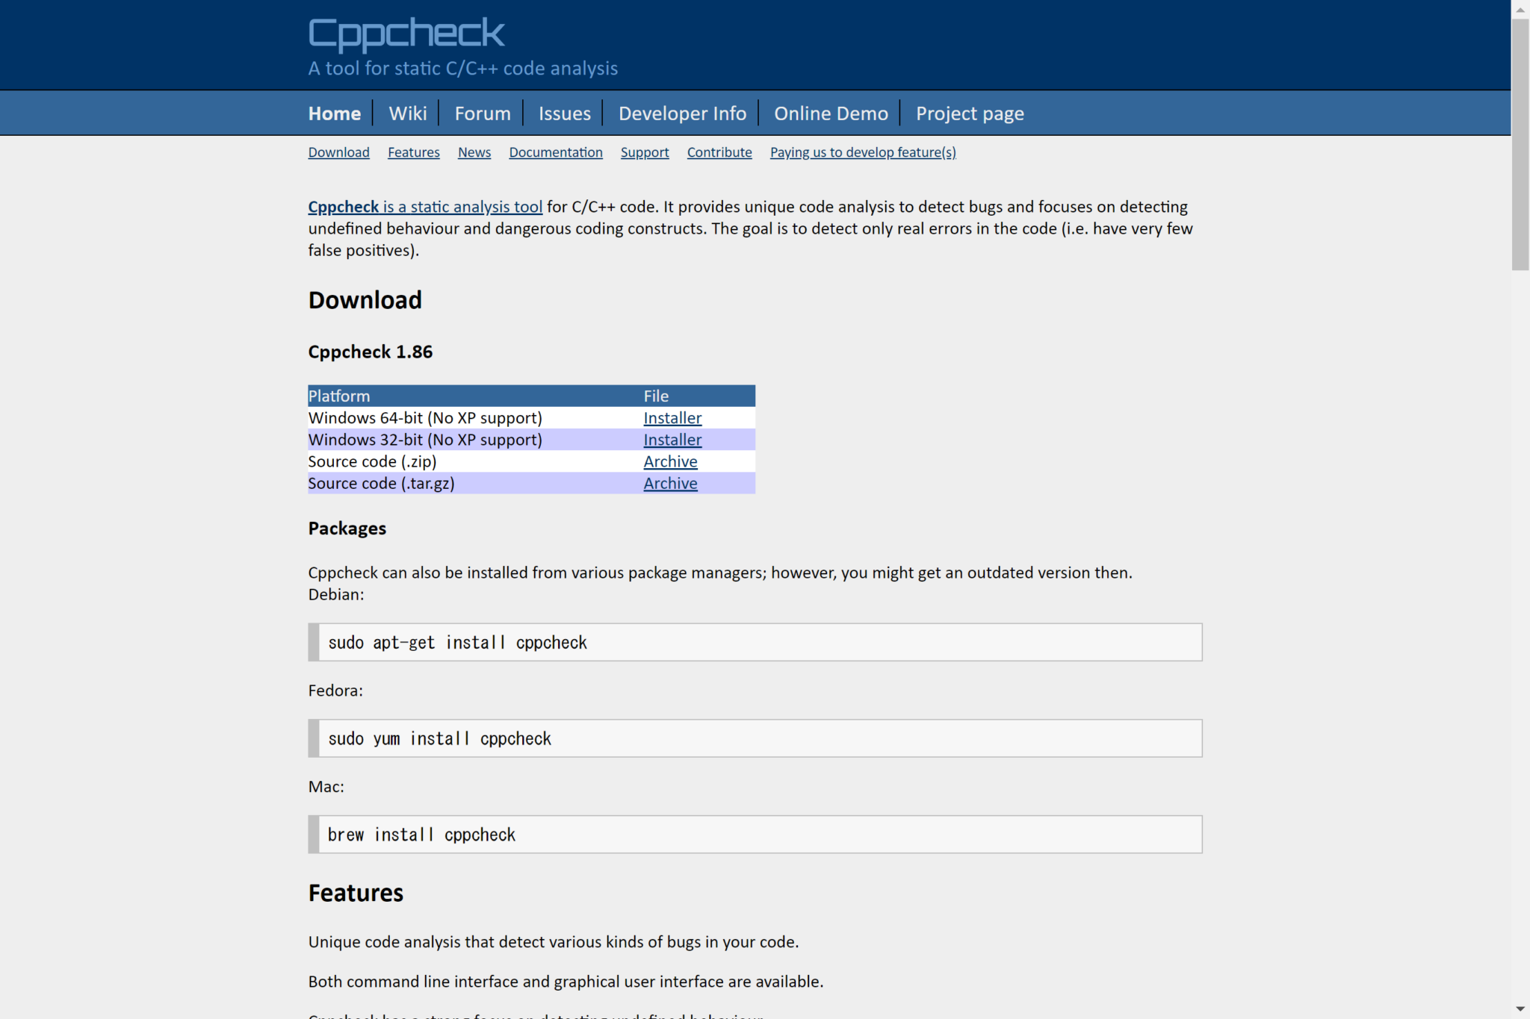Download the Windows 32-bit Installer
Screen dimensions: 1530x1019
click(x=672, y=439)
